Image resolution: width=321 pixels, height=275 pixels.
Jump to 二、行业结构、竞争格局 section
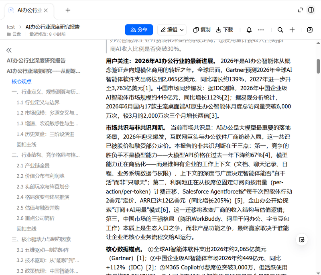click(x=46, y=155)
